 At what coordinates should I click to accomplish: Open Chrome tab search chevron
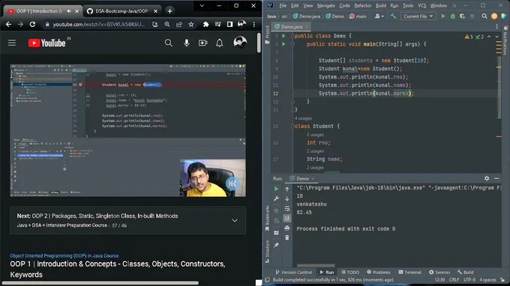[x=202, y=5]
